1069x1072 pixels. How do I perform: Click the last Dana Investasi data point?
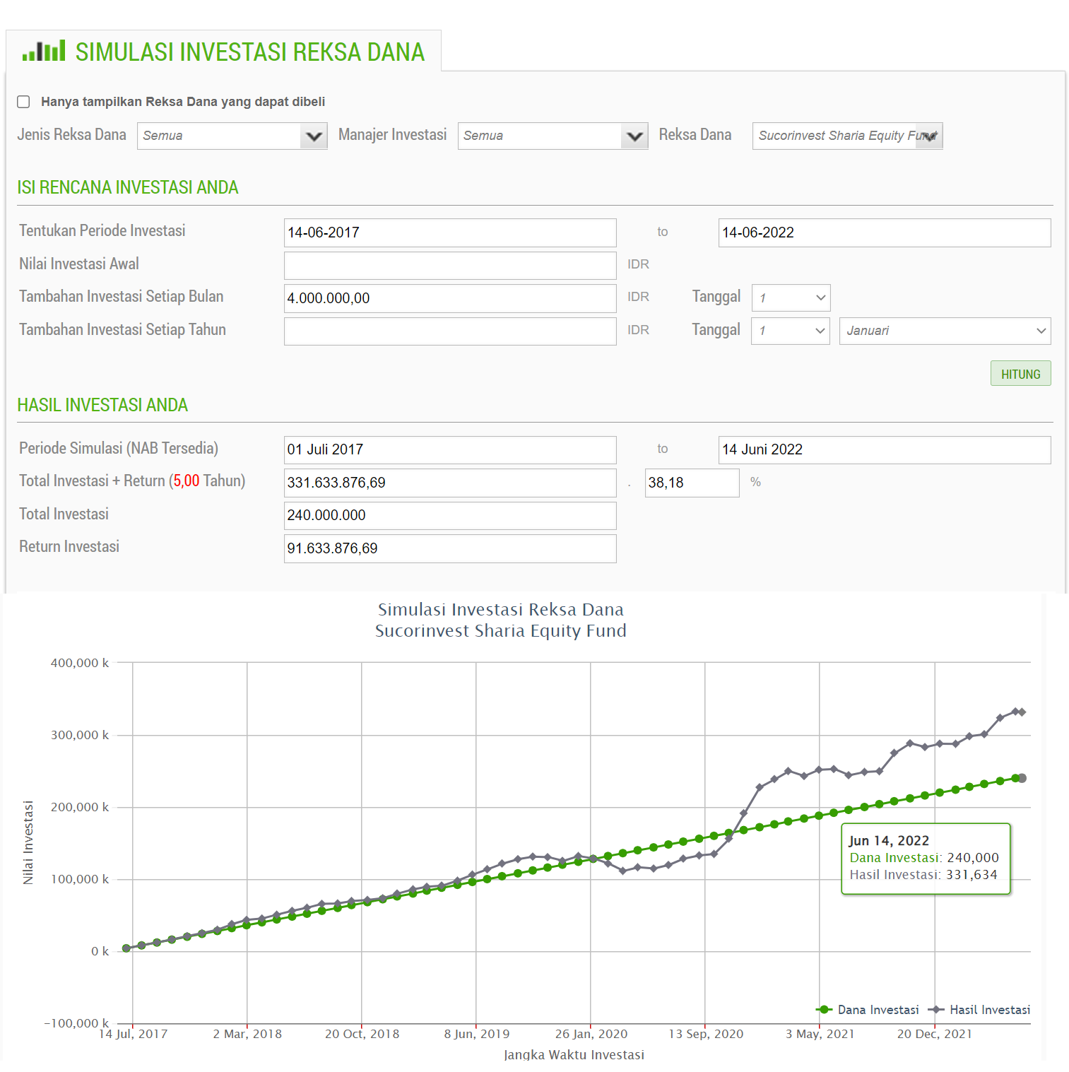pos(1022,778)
